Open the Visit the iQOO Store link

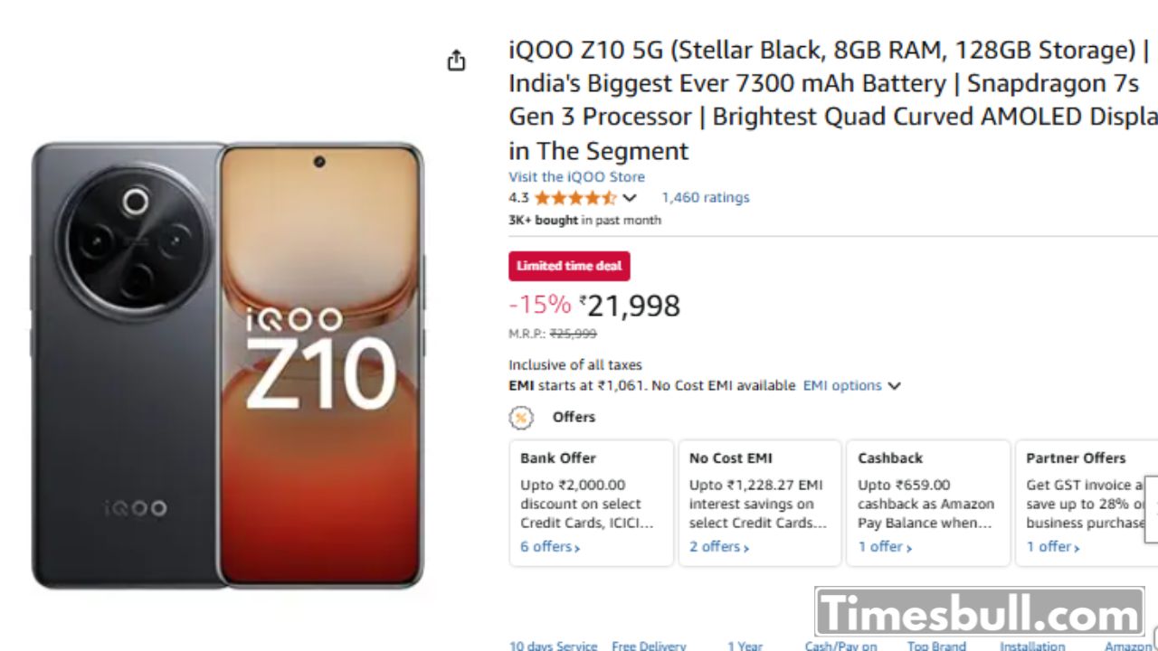point(576,177)
